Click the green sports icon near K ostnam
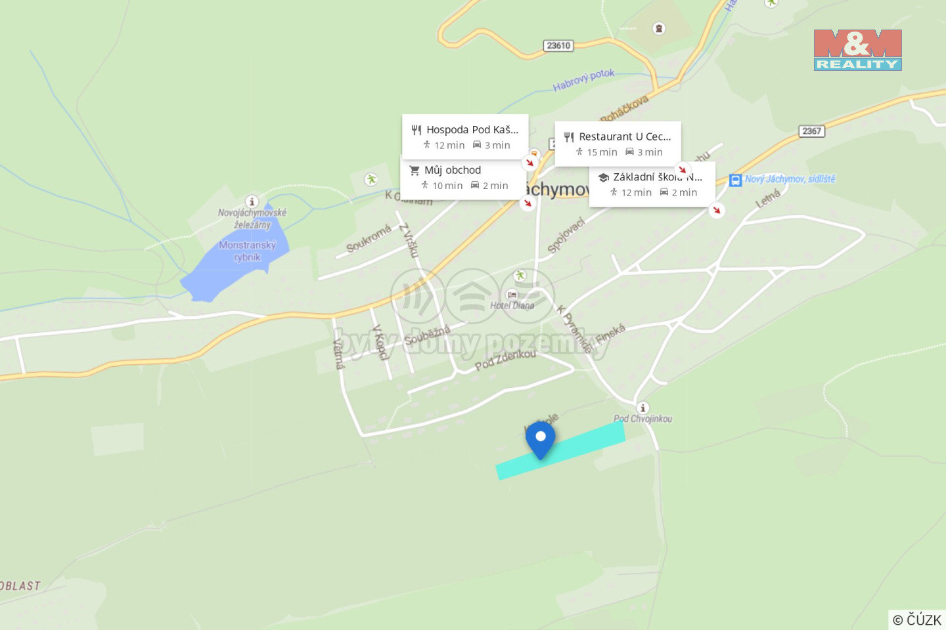Screen dimensions: 946x630 pyautogui.click(x=371, y=179)
